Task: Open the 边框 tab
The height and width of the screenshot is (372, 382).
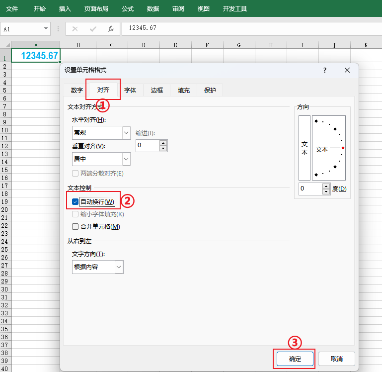Action: 157,90
